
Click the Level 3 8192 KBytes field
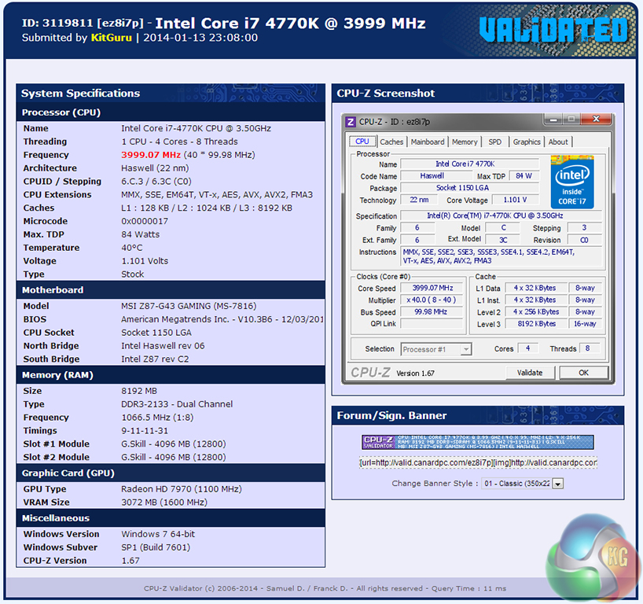pyautogui.click(x=537, y=324)
